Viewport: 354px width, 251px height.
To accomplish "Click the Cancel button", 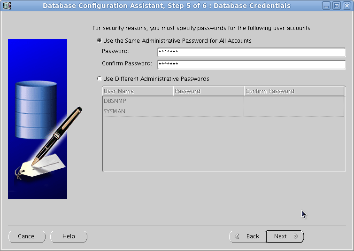I will (x=27, y=236).
